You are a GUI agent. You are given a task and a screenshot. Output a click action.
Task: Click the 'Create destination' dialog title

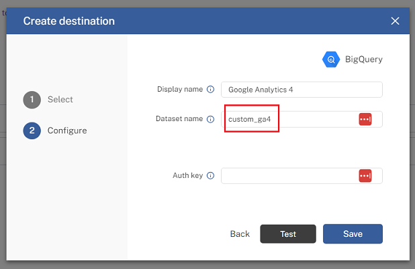pos(68,21)
